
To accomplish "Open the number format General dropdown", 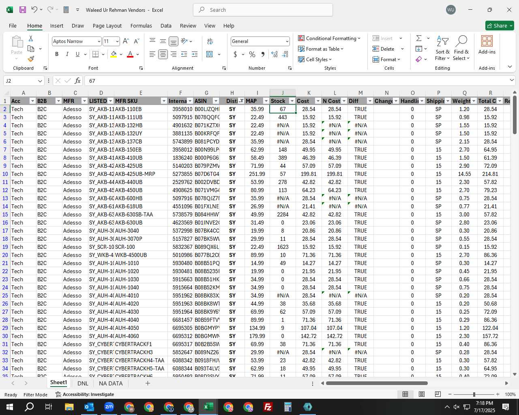I will (x=287, y=41).
